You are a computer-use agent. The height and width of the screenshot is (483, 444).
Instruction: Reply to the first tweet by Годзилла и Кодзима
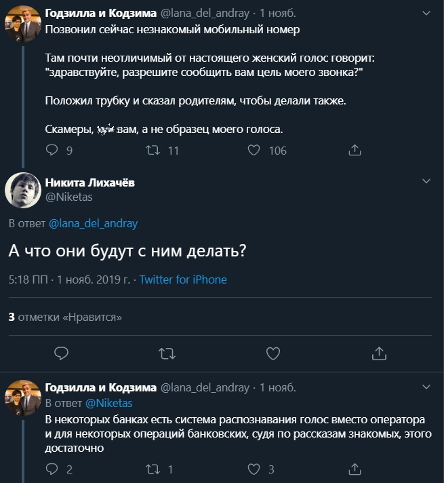point(52,151)
